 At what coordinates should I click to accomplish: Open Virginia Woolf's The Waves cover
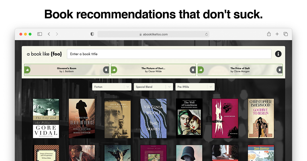pyautogui.click(x=153, y=118)
